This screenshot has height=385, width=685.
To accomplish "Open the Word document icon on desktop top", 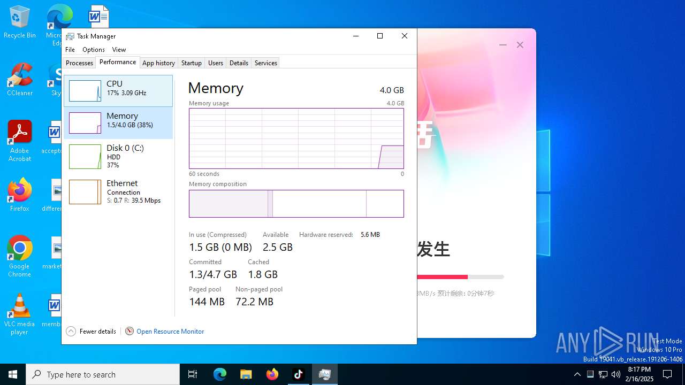I will point(98,16).
